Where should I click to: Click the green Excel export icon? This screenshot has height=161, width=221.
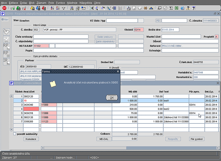(x=177, y=8)
